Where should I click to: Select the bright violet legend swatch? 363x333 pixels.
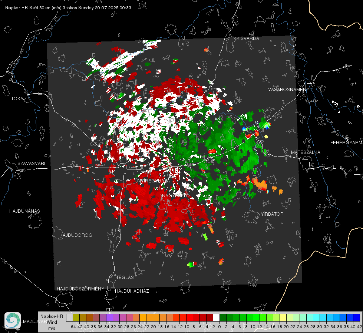pos(109,317)
